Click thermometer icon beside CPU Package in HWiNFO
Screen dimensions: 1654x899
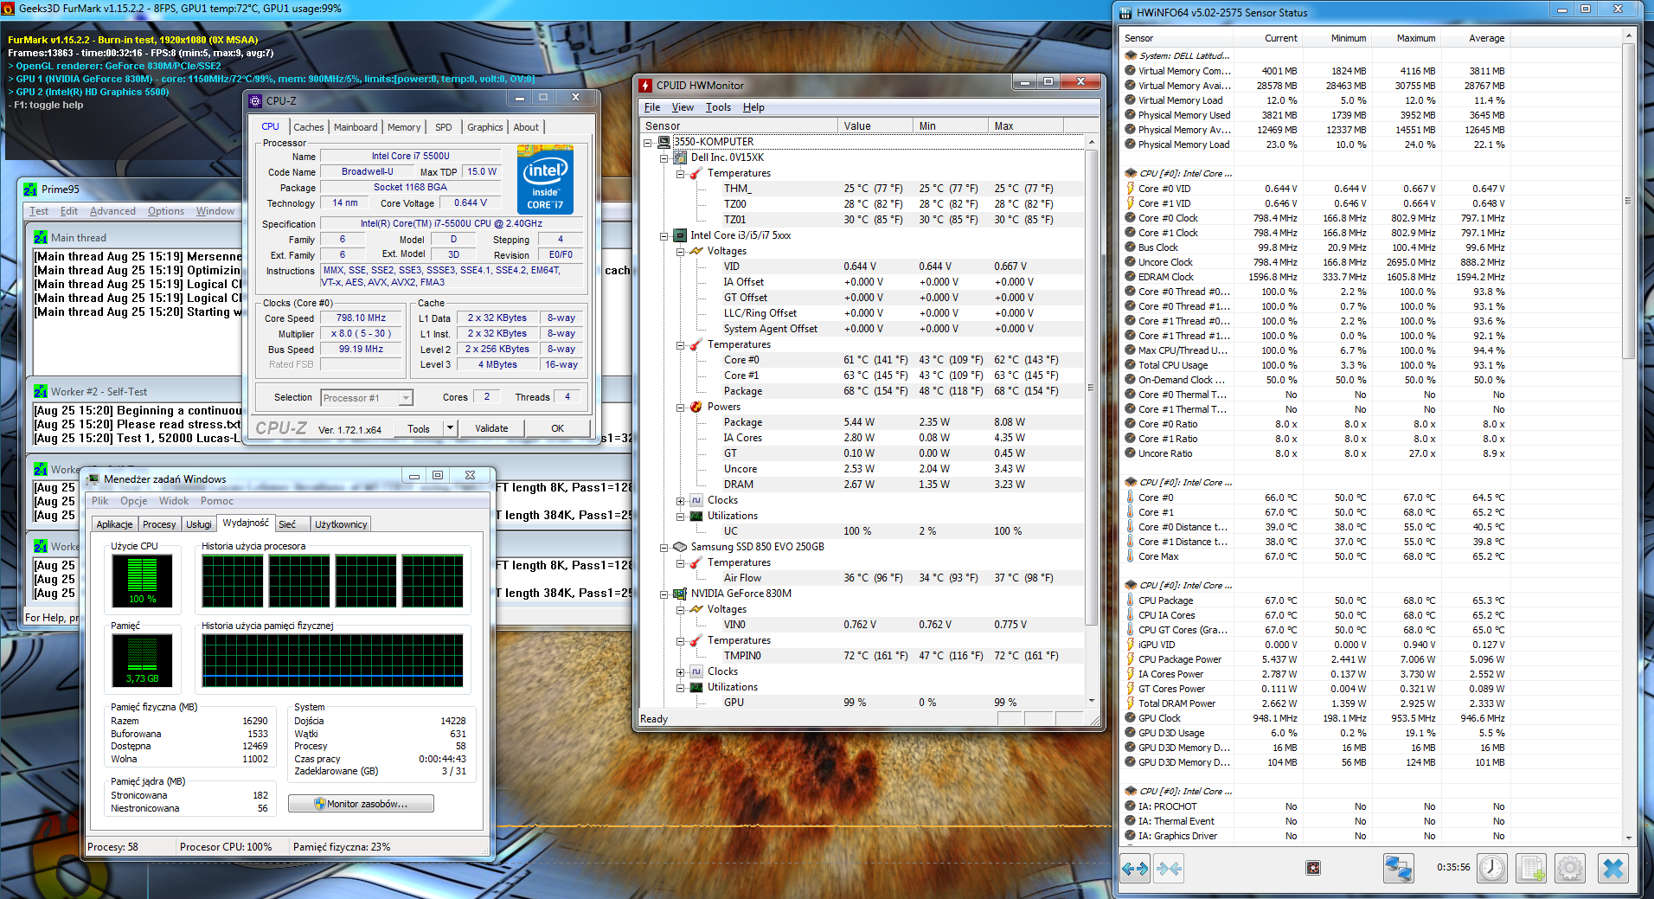pyautogui.click(x=1130, y=600)
